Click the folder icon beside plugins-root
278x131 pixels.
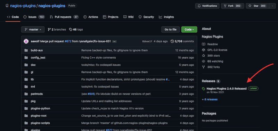[x=26, y=116]
